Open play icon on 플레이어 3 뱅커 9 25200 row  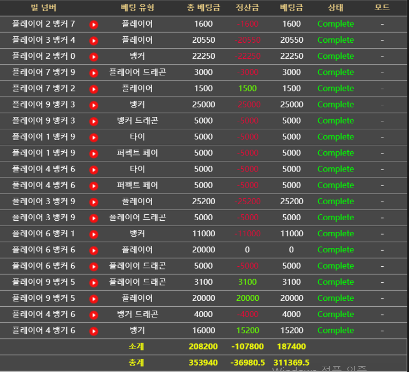[94, 203]
